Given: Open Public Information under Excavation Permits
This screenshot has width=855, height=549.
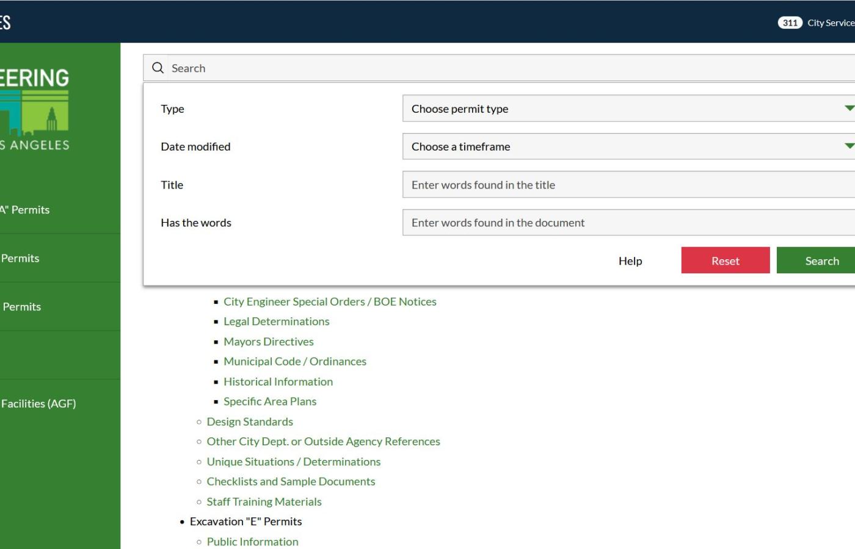Looking at the screenshot, I should click(x=252, y=541).
